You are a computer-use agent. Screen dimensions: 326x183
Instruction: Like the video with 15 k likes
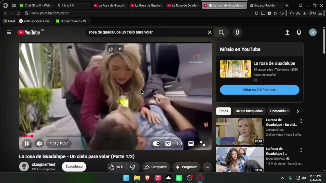pos(116,167)
